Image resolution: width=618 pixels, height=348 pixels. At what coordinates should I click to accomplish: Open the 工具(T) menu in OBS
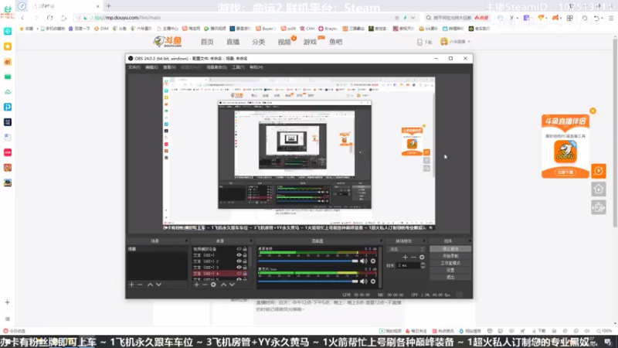238,67
